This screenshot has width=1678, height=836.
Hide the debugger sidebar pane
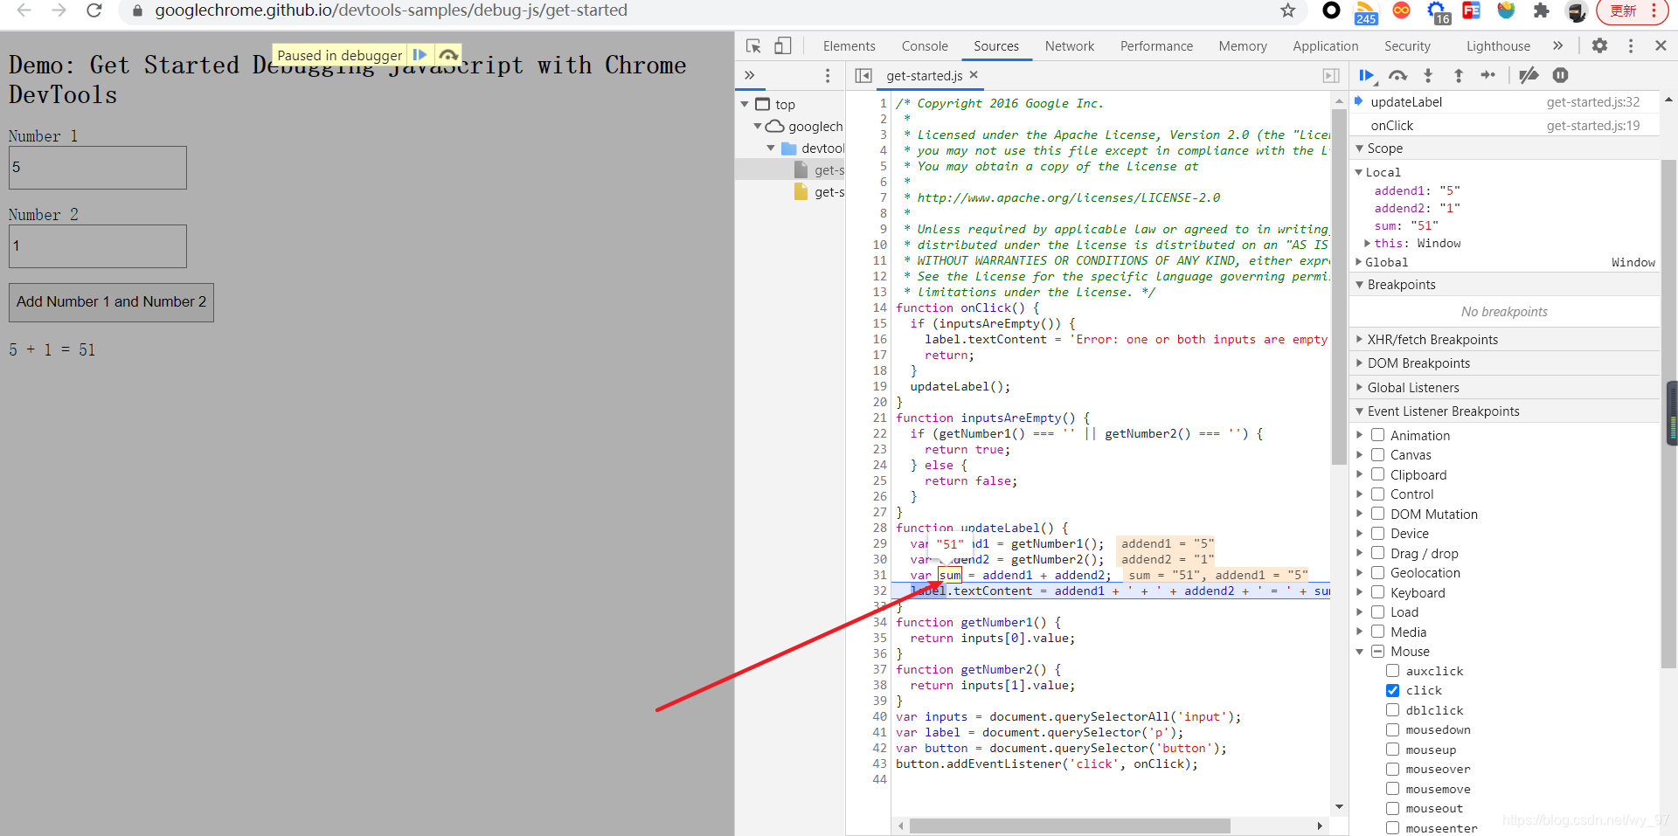coord(1331,76)
